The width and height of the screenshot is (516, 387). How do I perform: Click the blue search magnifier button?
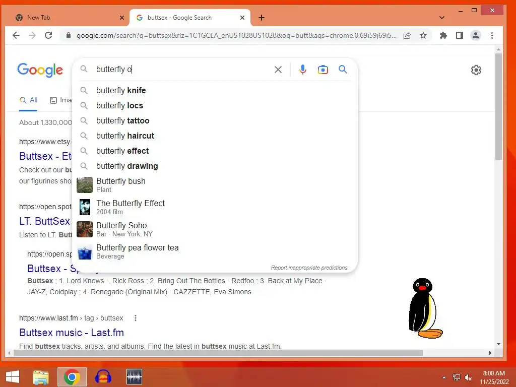point(343,70)
